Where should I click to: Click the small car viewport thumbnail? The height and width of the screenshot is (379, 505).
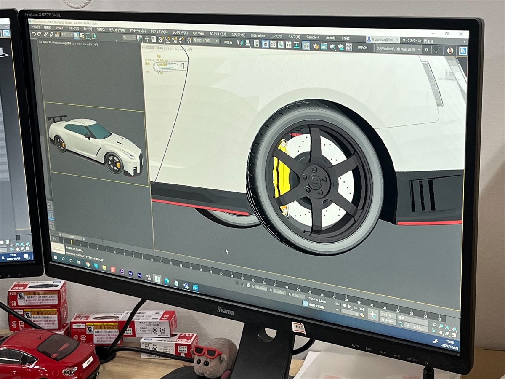tap(96, 143)
